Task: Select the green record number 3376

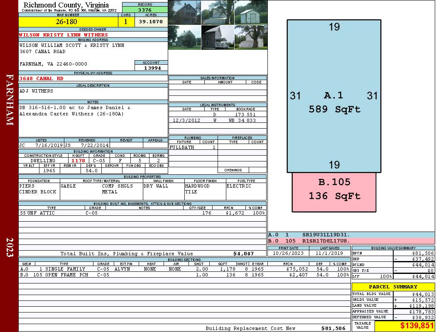Action: (145, 10)
